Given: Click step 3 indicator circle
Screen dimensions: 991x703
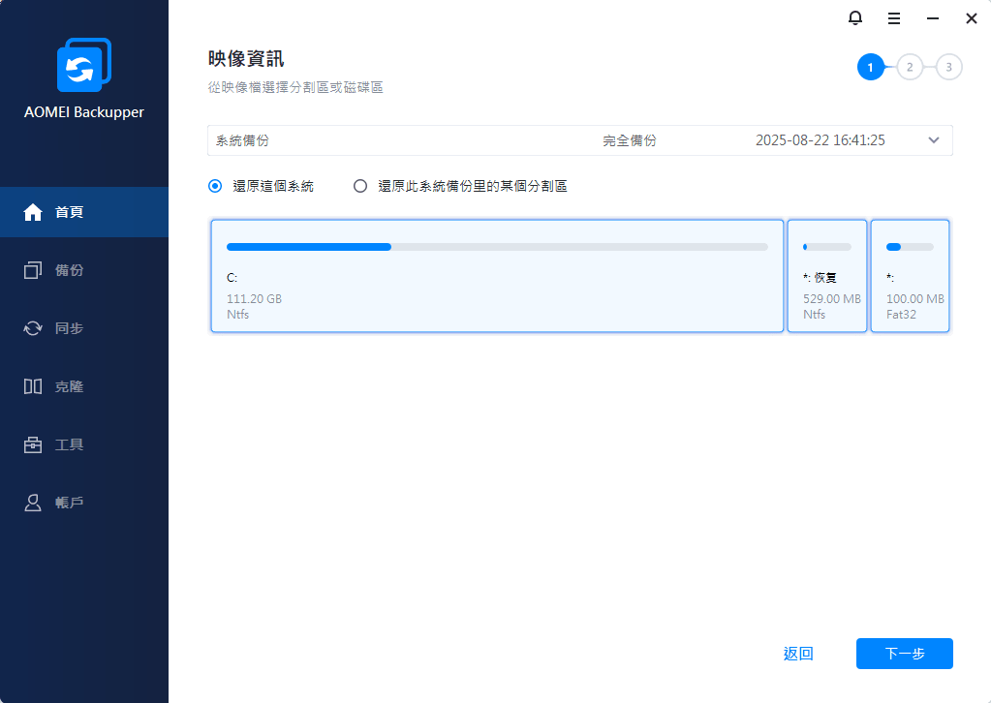Looking at the screenshot, I should point(948,68).
